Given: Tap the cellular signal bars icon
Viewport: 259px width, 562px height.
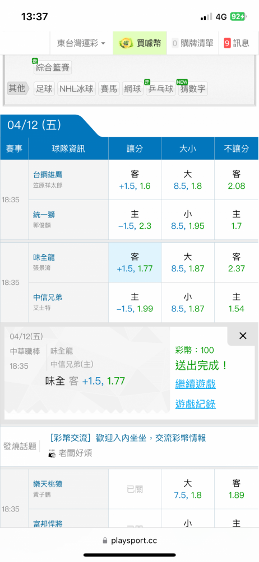Looking at the screenshot, I should pos(206,17).
